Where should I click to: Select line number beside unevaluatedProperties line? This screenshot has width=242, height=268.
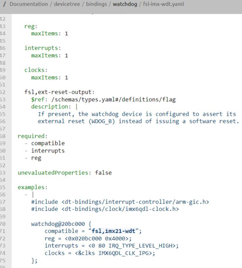[x=2, y=173]
